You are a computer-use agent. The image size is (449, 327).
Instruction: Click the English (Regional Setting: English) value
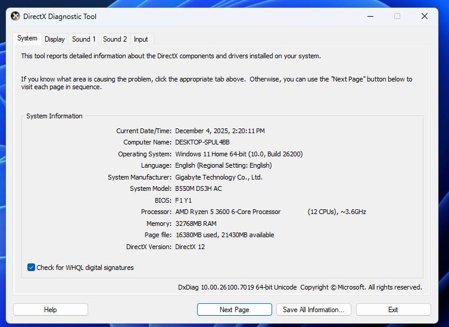point(224,165)
